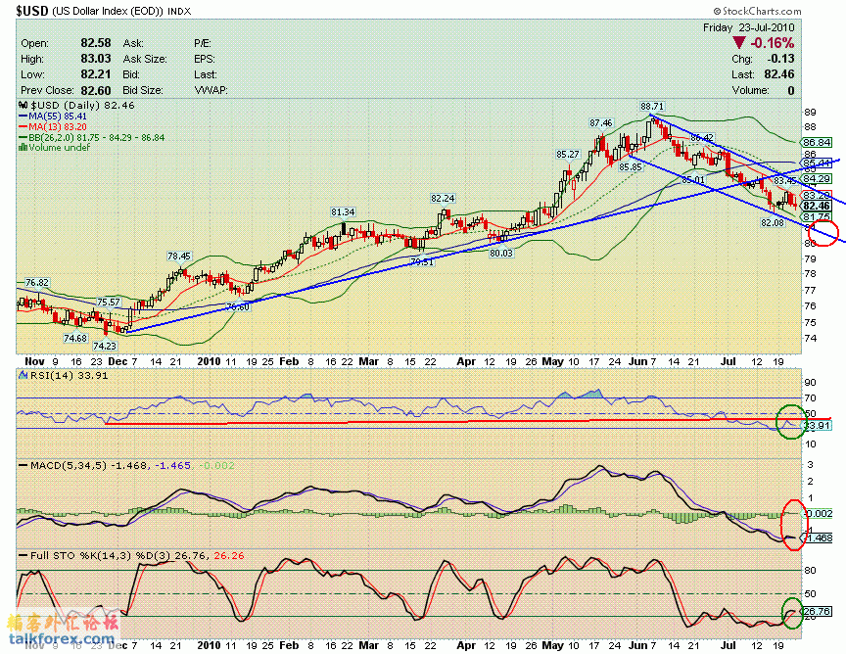The height and width of the screenshot is (654, 846).
Task: Click the 74.23 lowest price label
Action: (105, 346)
